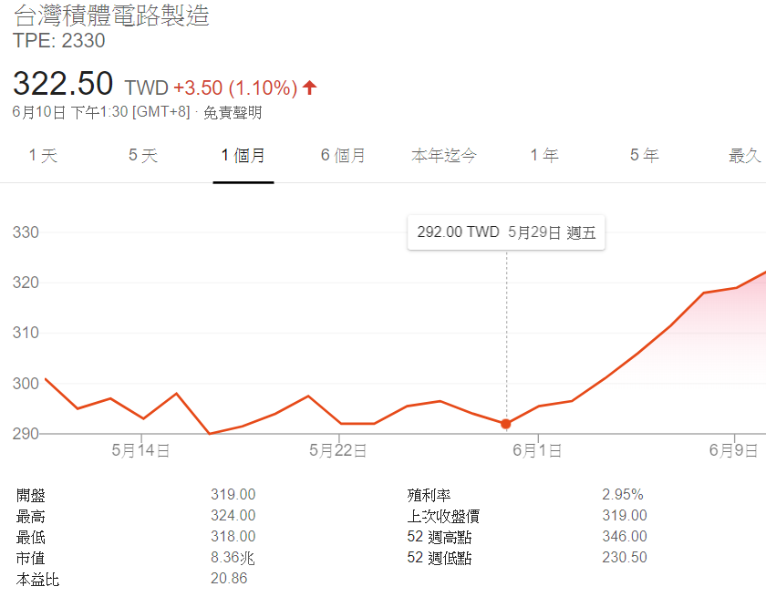The image size is (766, 597).
Task: Open the 免責聲明 disclaimer link
Action: 233,113
